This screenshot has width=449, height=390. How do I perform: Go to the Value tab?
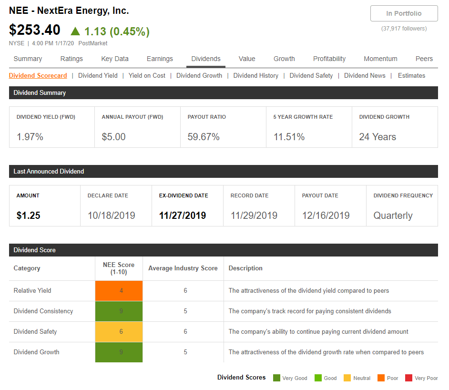pos(247,59)
